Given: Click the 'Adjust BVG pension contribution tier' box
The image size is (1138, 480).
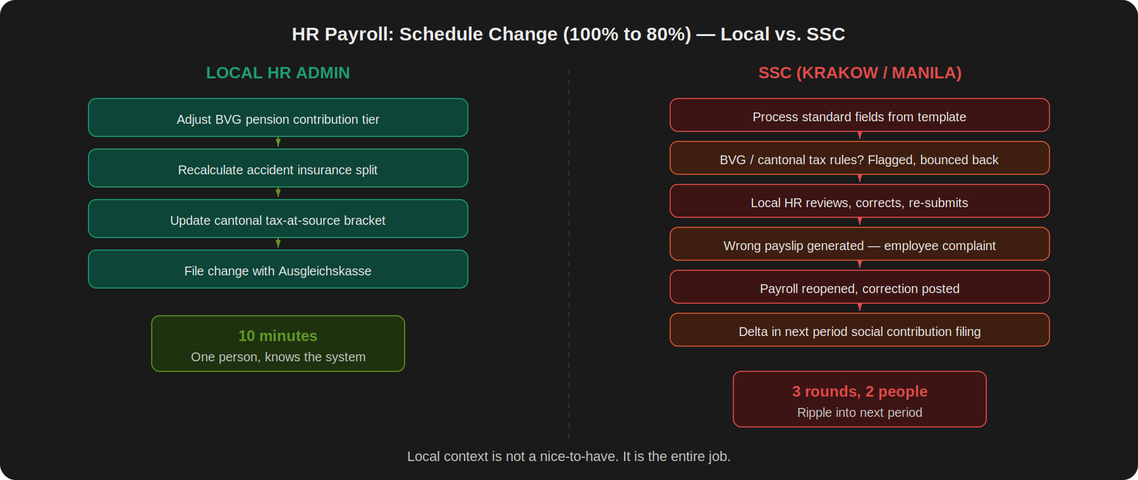Looking at the screenshot, I should 278,117.
